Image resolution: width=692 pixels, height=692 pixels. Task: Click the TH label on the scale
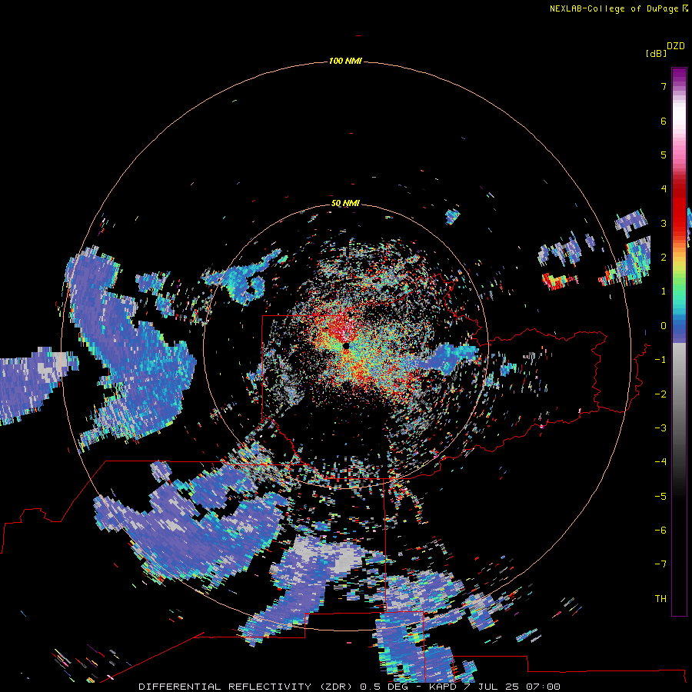point(660,599)
